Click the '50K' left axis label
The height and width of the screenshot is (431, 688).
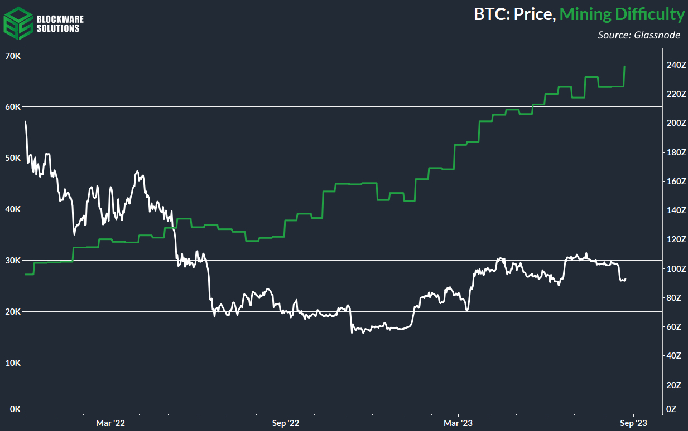(x=13, y=158)
